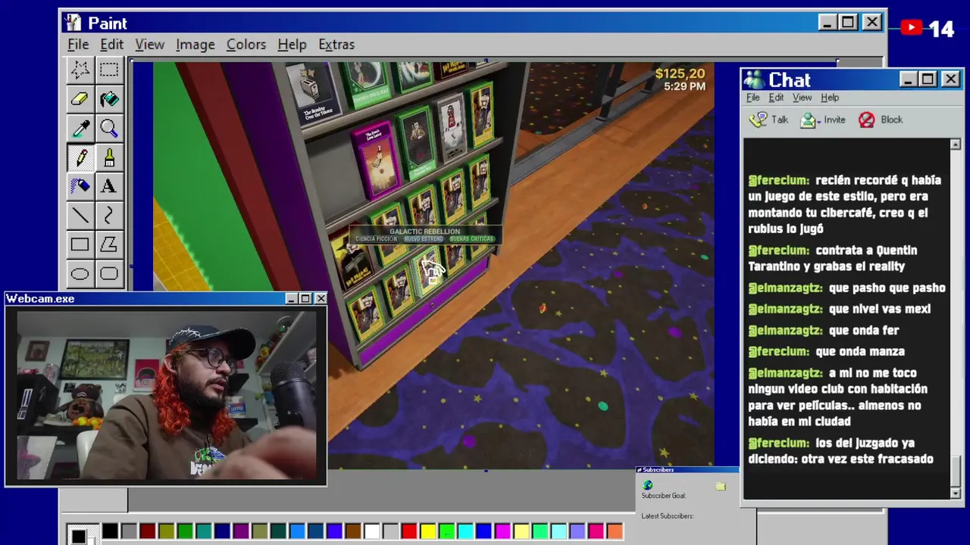This screenshot has height=545, width=970.
Task: Pick the yellow palette swatch
Action: tap(427, 531)
